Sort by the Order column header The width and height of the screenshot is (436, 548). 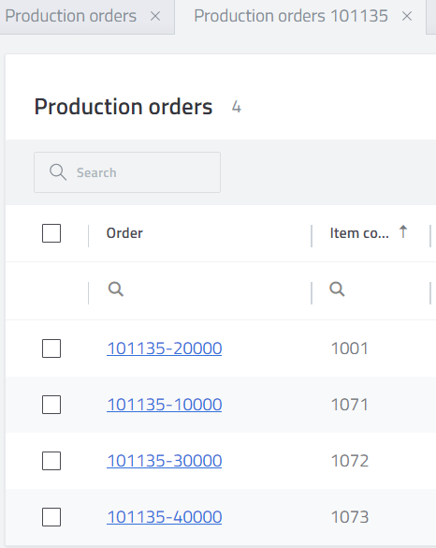tap(124, 233)
